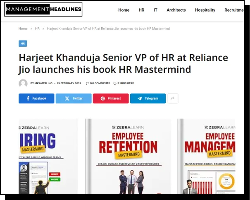Share article on Facebook
The width and height of the screenshot is (250, 200).
[36, 98]
